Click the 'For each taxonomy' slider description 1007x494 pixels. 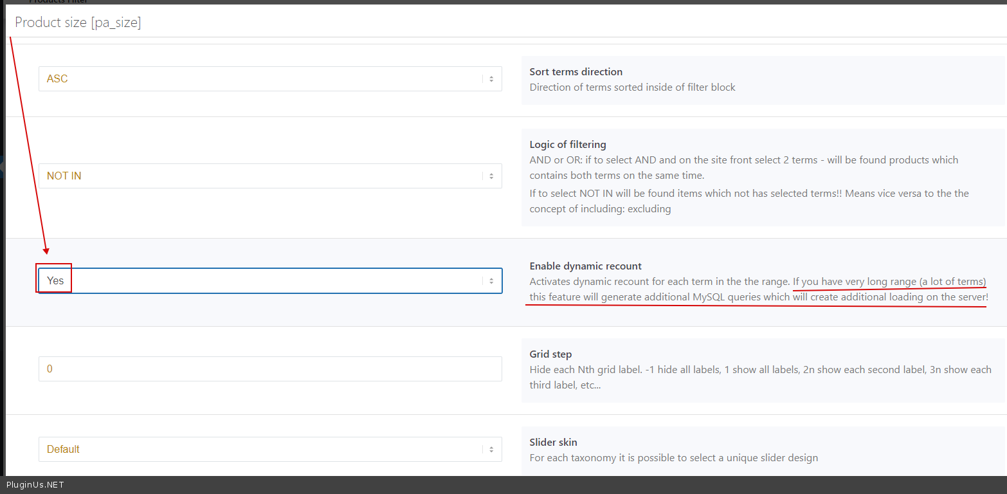pyautogui.click(x=673, y=458)
